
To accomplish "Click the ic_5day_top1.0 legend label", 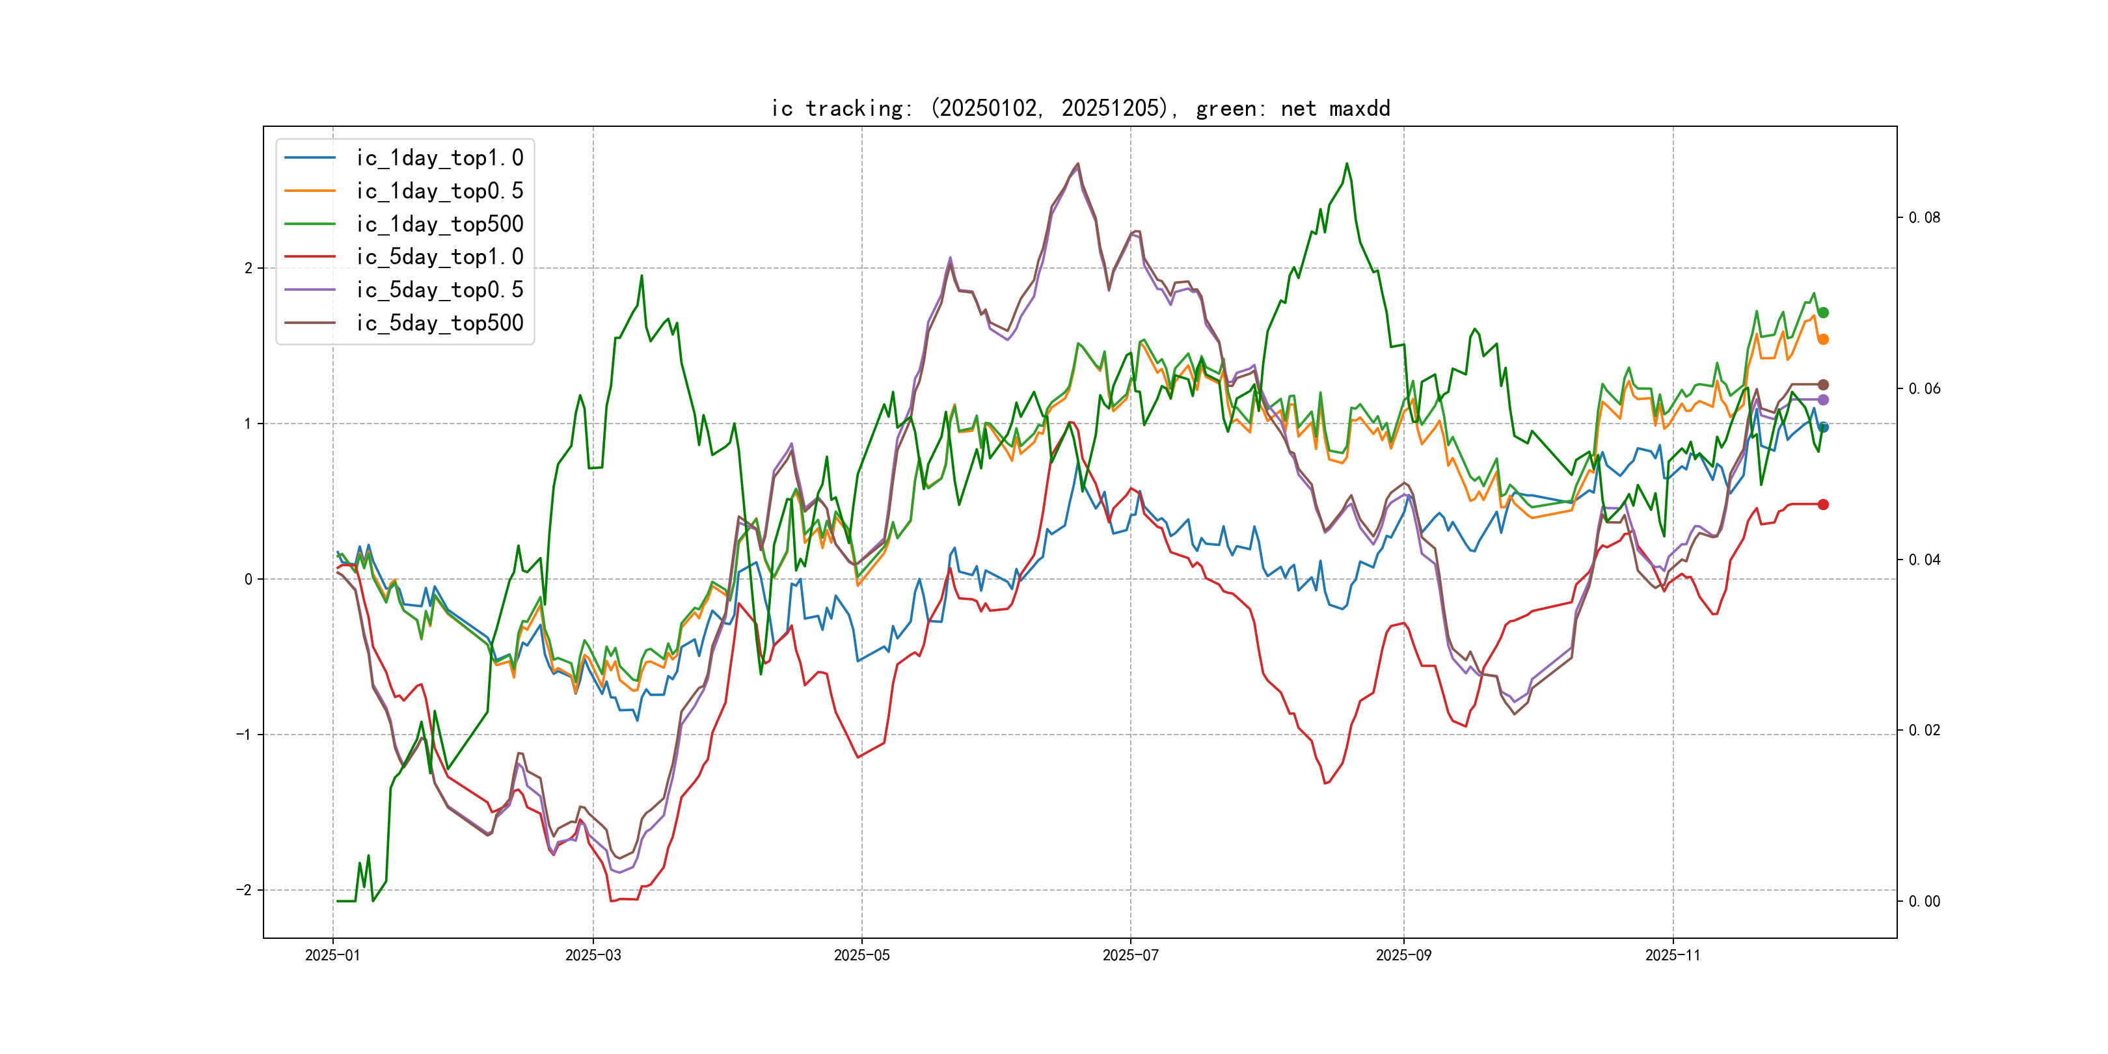I will pyautogui.click(x=439, y=257).
